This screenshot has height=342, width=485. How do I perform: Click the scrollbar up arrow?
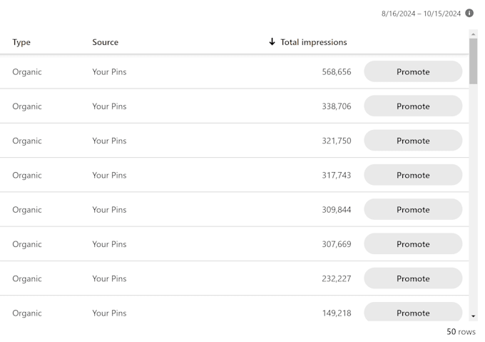[x=473, y=34]
